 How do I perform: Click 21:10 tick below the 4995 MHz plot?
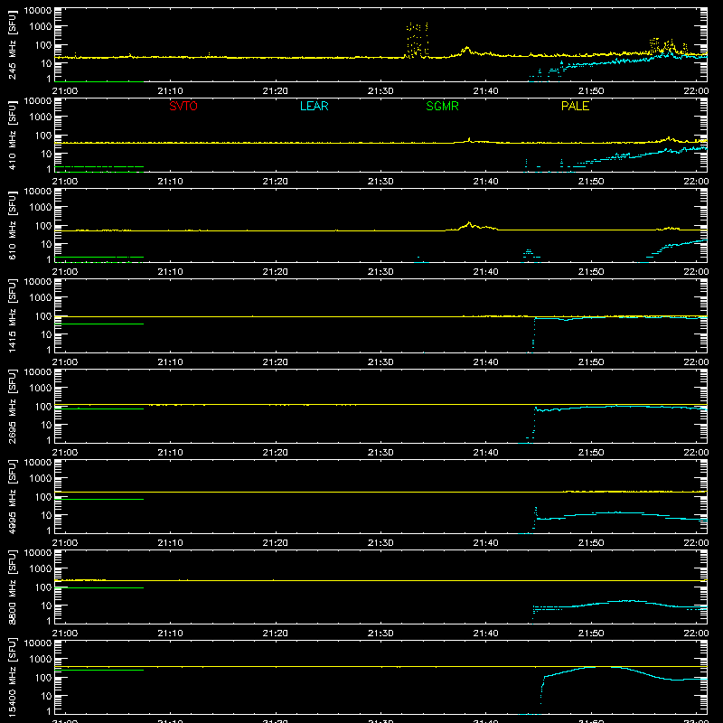[170, 543]
